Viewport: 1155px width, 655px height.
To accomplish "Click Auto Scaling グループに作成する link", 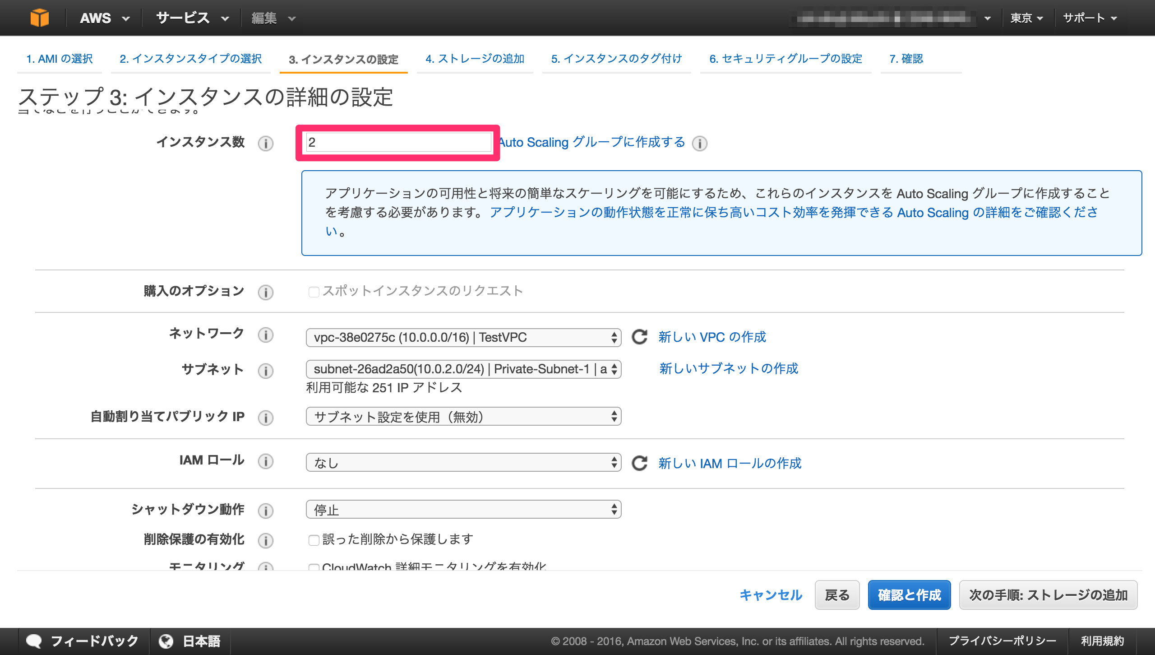I will [592, 142].
